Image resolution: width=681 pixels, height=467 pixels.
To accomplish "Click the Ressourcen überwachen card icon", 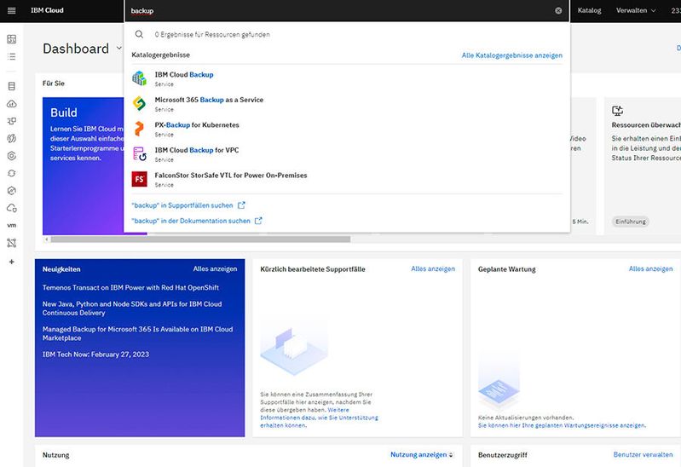I will point(617,110).
